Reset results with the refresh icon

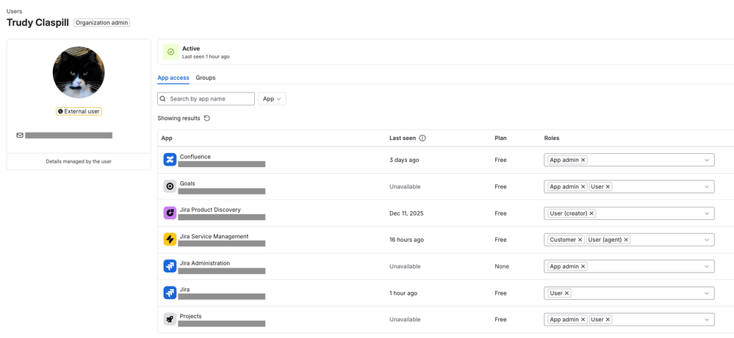[207, 118]
